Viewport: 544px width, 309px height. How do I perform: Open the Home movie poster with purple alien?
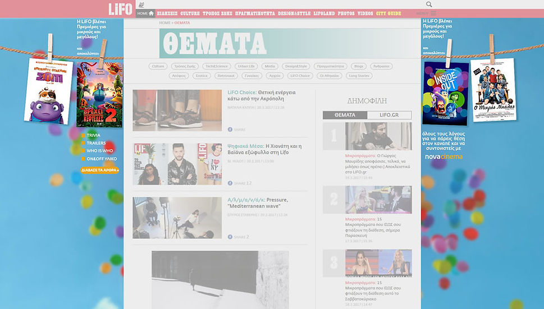(49, 91)
